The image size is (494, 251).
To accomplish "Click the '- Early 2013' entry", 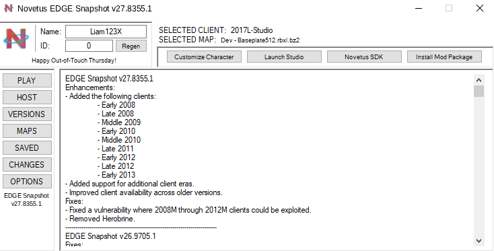I will coord(116,175).
